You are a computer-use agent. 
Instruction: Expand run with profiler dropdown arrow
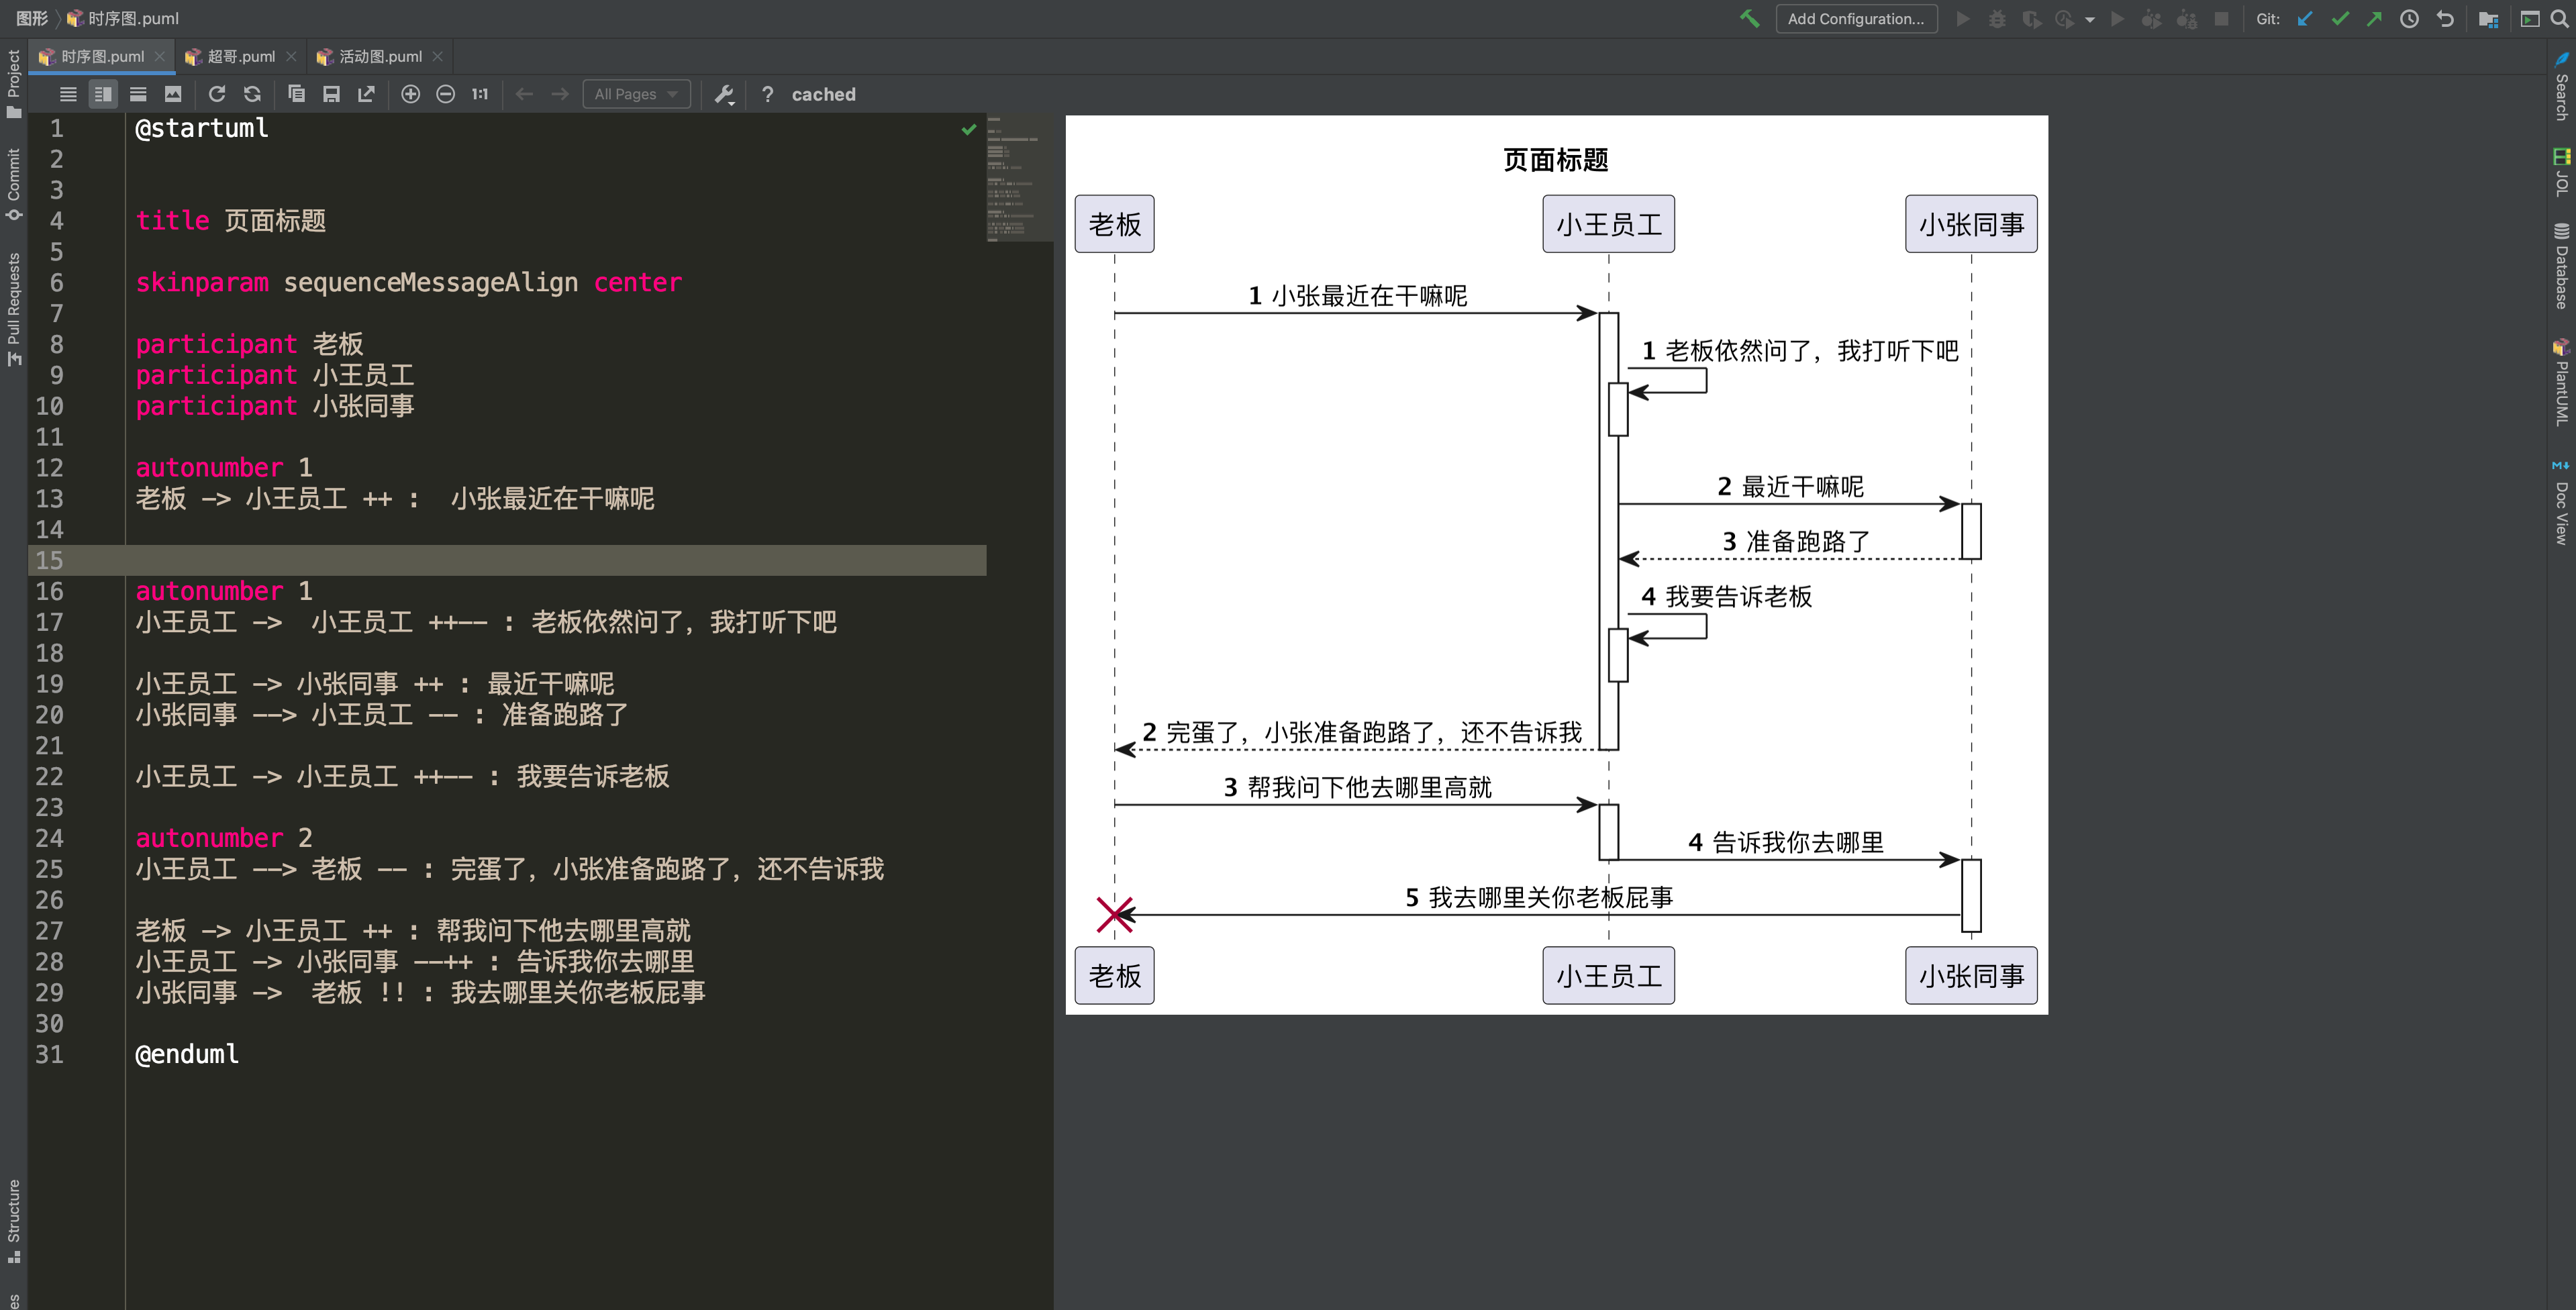[x=2090, y=19]
